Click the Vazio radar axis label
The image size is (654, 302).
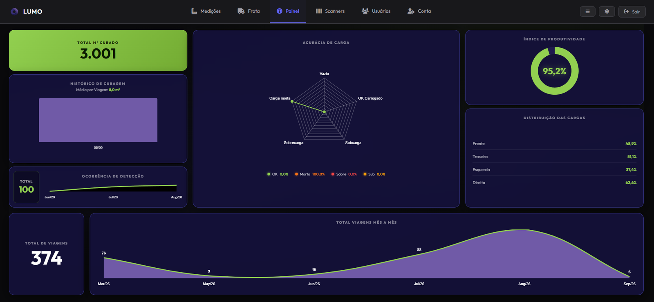point(324,74)
